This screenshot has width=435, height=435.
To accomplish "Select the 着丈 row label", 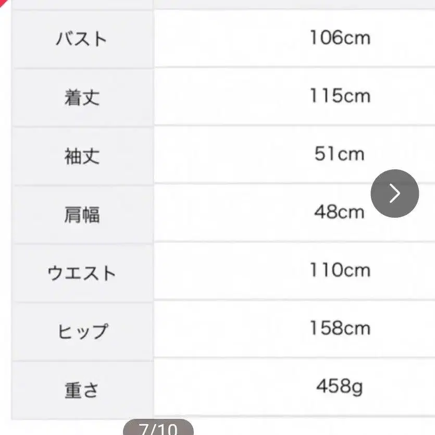I will point(82,97).
